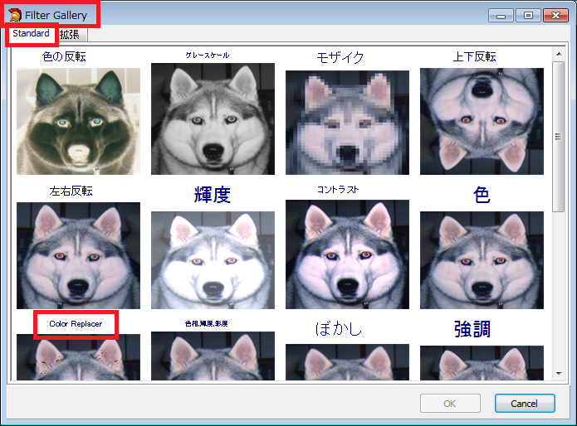Click the ぼかし label text

click(339, 328)
